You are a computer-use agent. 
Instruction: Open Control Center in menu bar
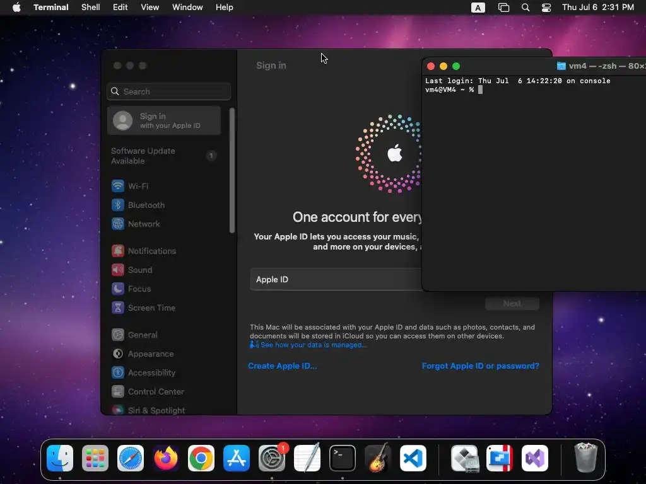(x=546, y=8)
